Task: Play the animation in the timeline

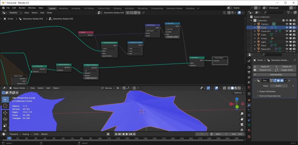Action: point(127,134)
